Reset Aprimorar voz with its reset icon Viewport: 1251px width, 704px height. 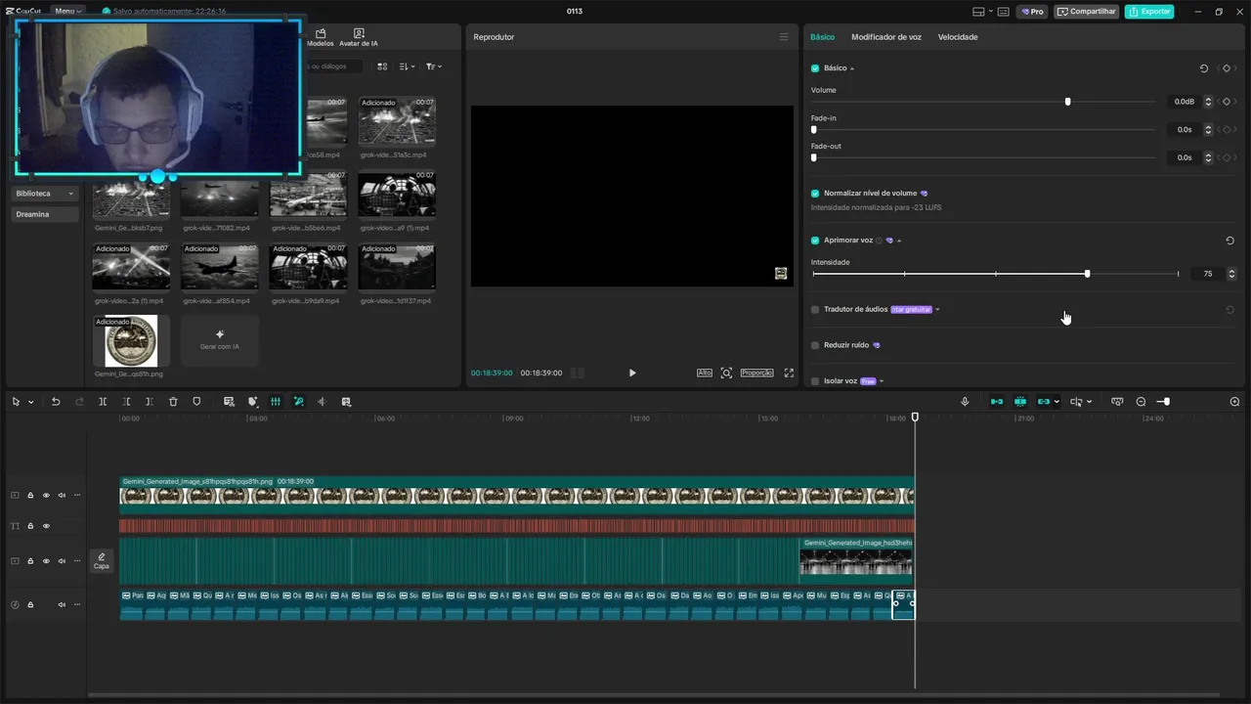click(1229, 241)
